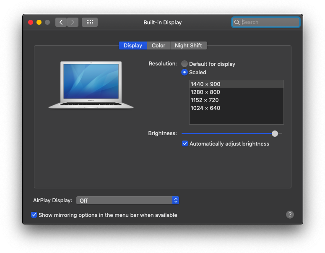The image size is (325, 253).
Task: Click the help question mark button
Action: click(x=290, y=214)
